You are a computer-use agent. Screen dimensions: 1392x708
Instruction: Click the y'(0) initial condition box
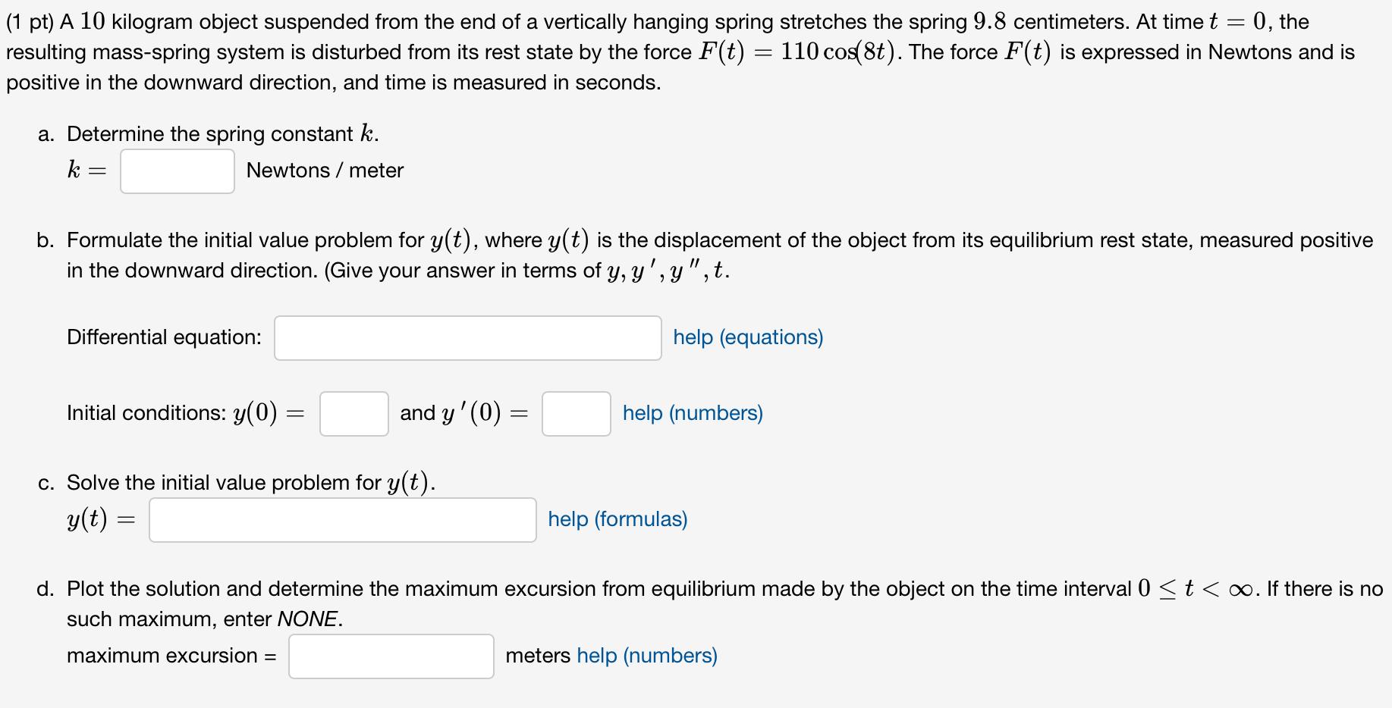[576, 414]
